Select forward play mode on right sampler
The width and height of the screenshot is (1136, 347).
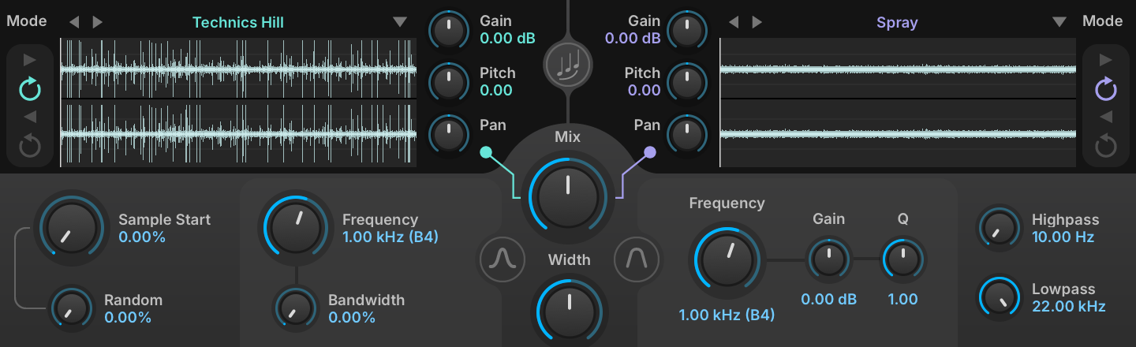(1106, 60)
